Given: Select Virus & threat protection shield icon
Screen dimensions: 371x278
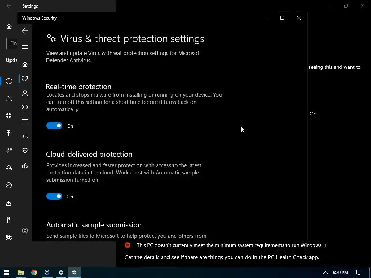Looking at the screenshot, I should point(25,79).
